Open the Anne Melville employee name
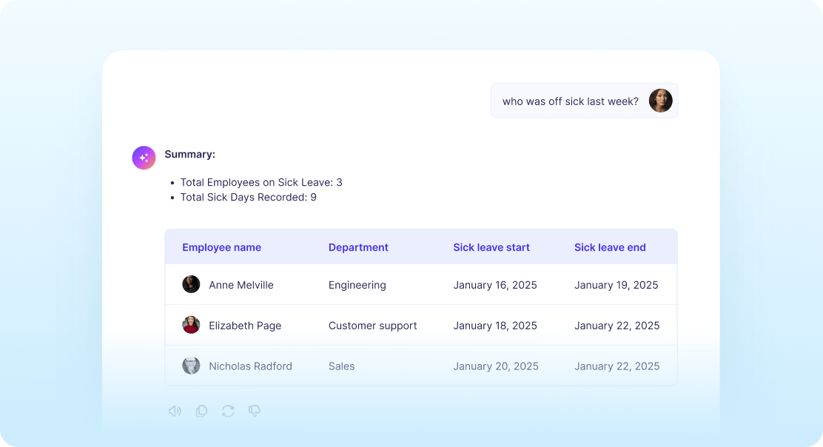823x447 pixels. [241, 285]
